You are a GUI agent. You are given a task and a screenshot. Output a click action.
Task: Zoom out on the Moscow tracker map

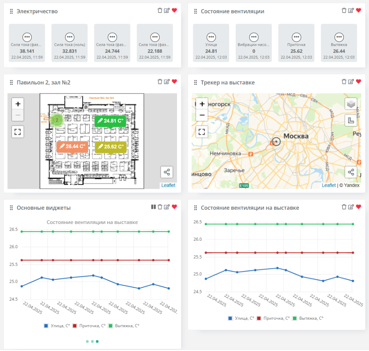pyautogui.click(x=202, y=116)
